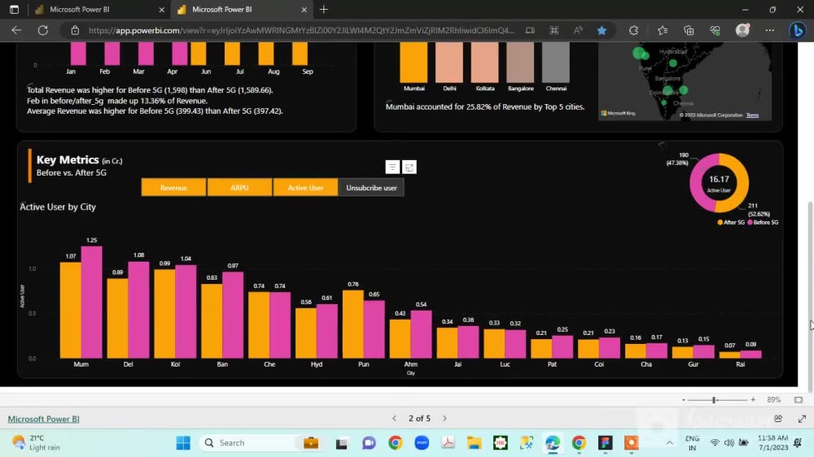
Task: Select the ARPU metric button
Action: 239,188
